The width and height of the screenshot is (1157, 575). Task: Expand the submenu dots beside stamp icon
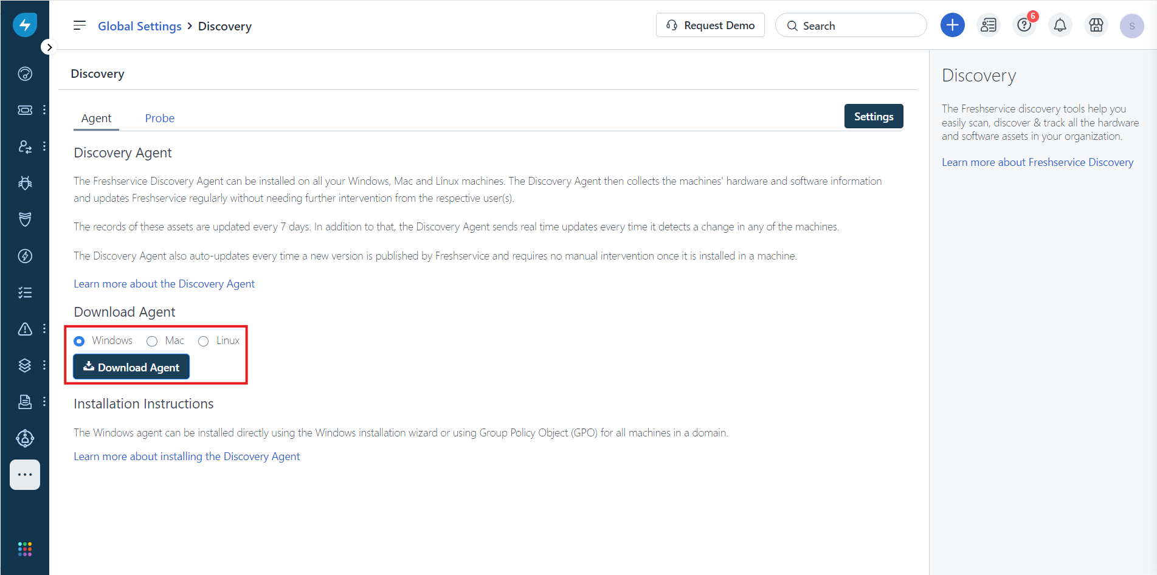44,402
